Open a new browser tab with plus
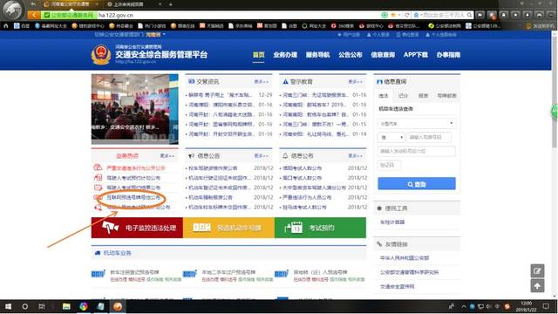558x314 pixels. [171, 4]
